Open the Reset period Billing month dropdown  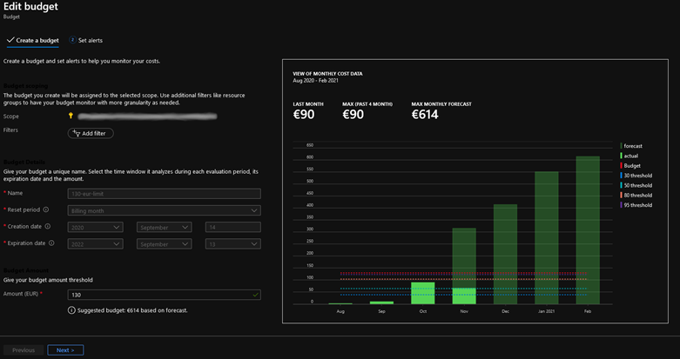coord(165,210)
